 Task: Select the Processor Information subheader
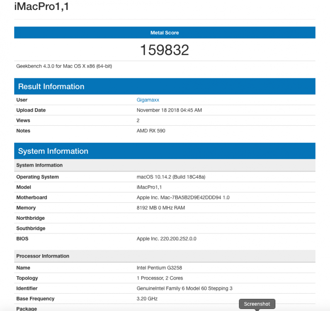coord(165,256)
